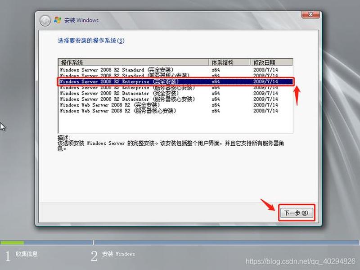
Task: Select Windows Server 2008 R2 Datacenter (完全安装)
Action: pos(175,93)
